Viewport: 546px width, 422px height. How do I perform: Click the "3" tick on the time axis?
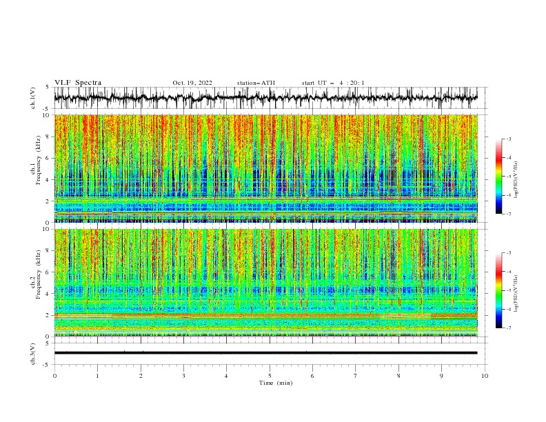[x=183, y=376]
